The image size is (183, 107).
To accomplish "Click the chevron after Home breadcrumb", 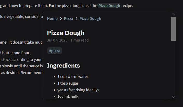I will click(61, 19).
